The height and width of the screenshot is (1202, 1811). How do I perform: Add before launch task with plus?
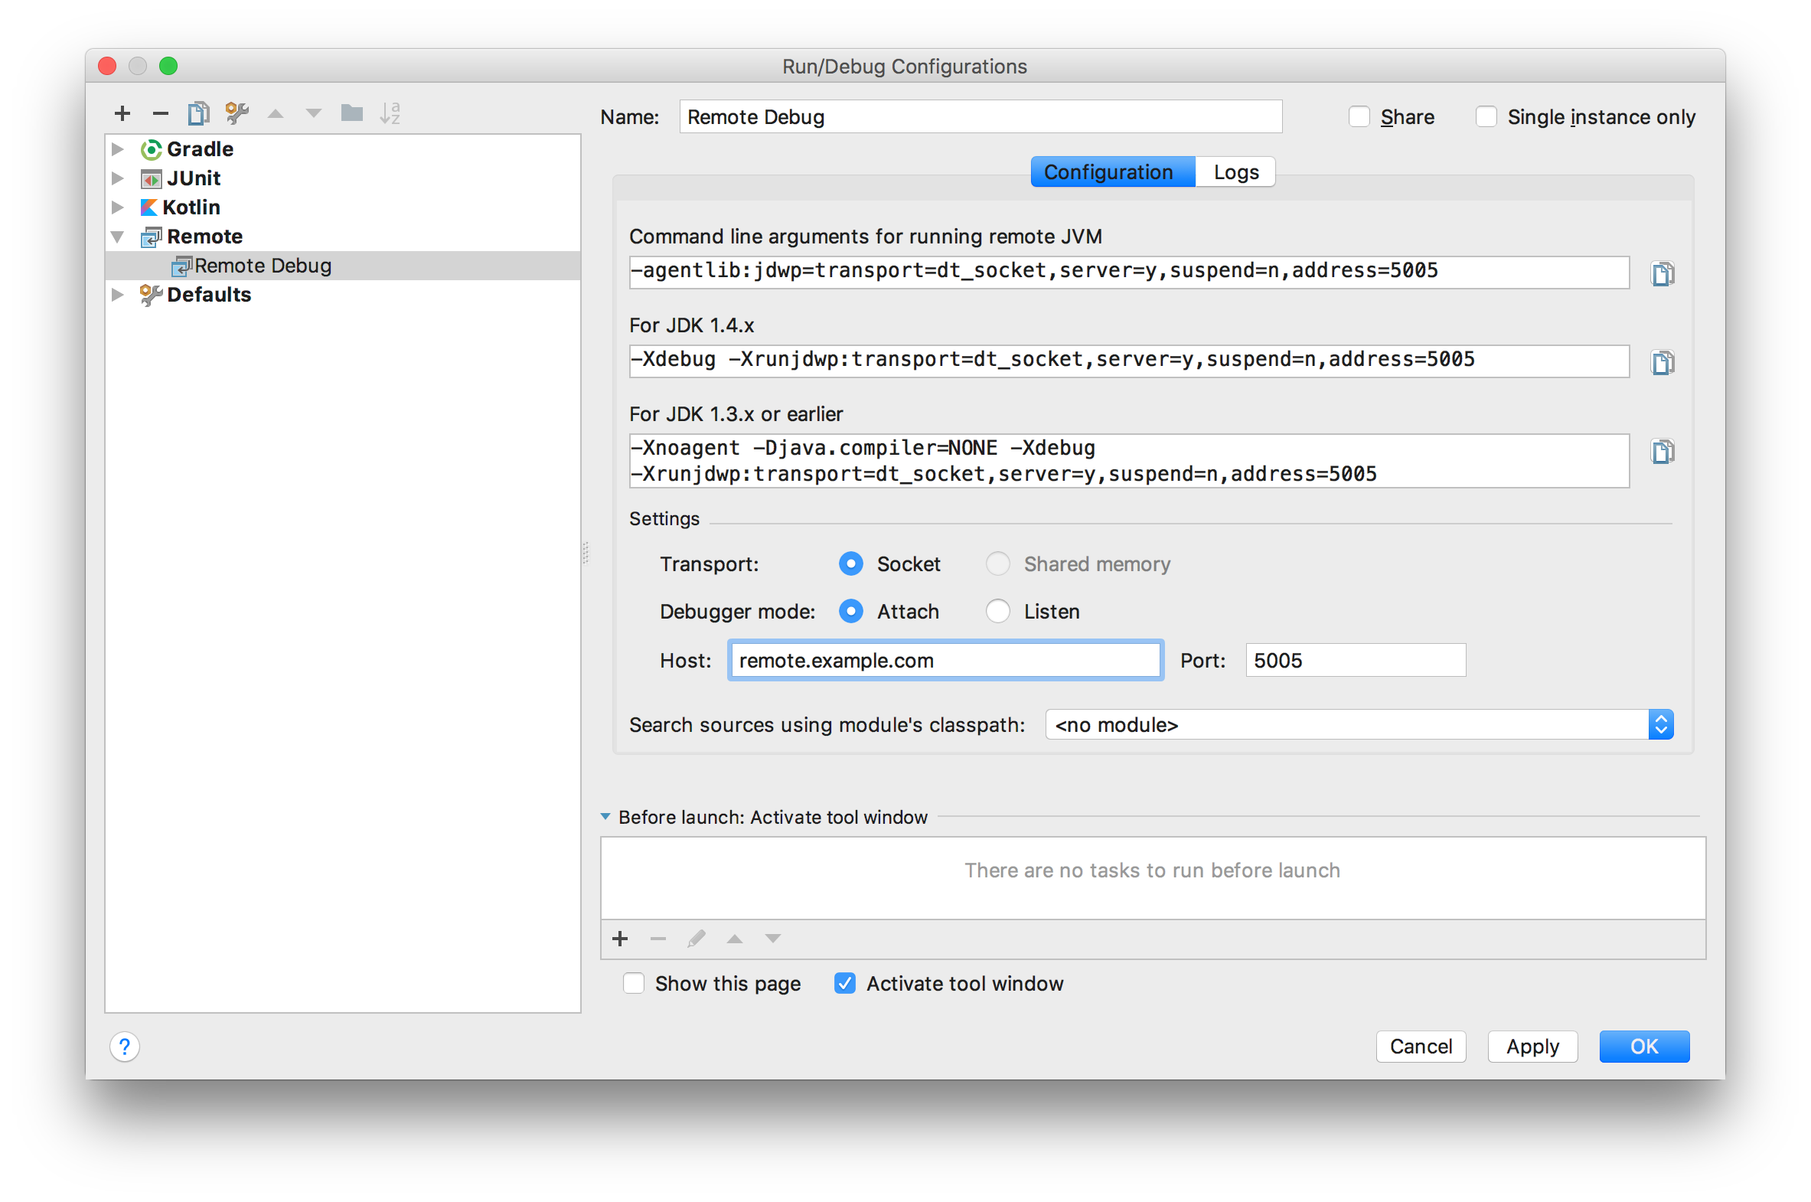[620, 939]
